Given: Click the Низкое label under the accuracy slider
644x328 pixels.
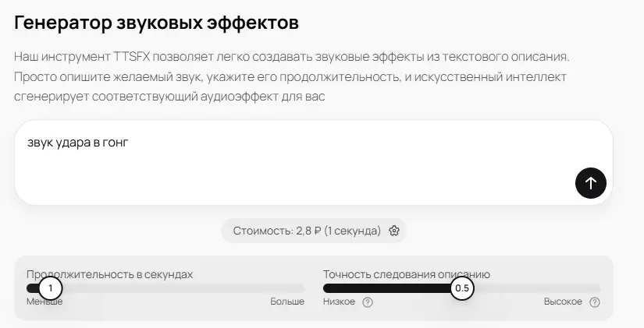Looking at the screenshot, I should point(339,302).
